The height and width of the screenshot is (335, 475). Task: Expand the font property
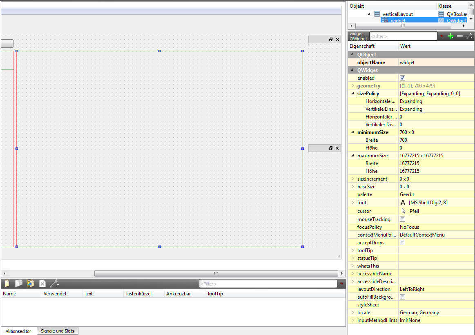352,202
